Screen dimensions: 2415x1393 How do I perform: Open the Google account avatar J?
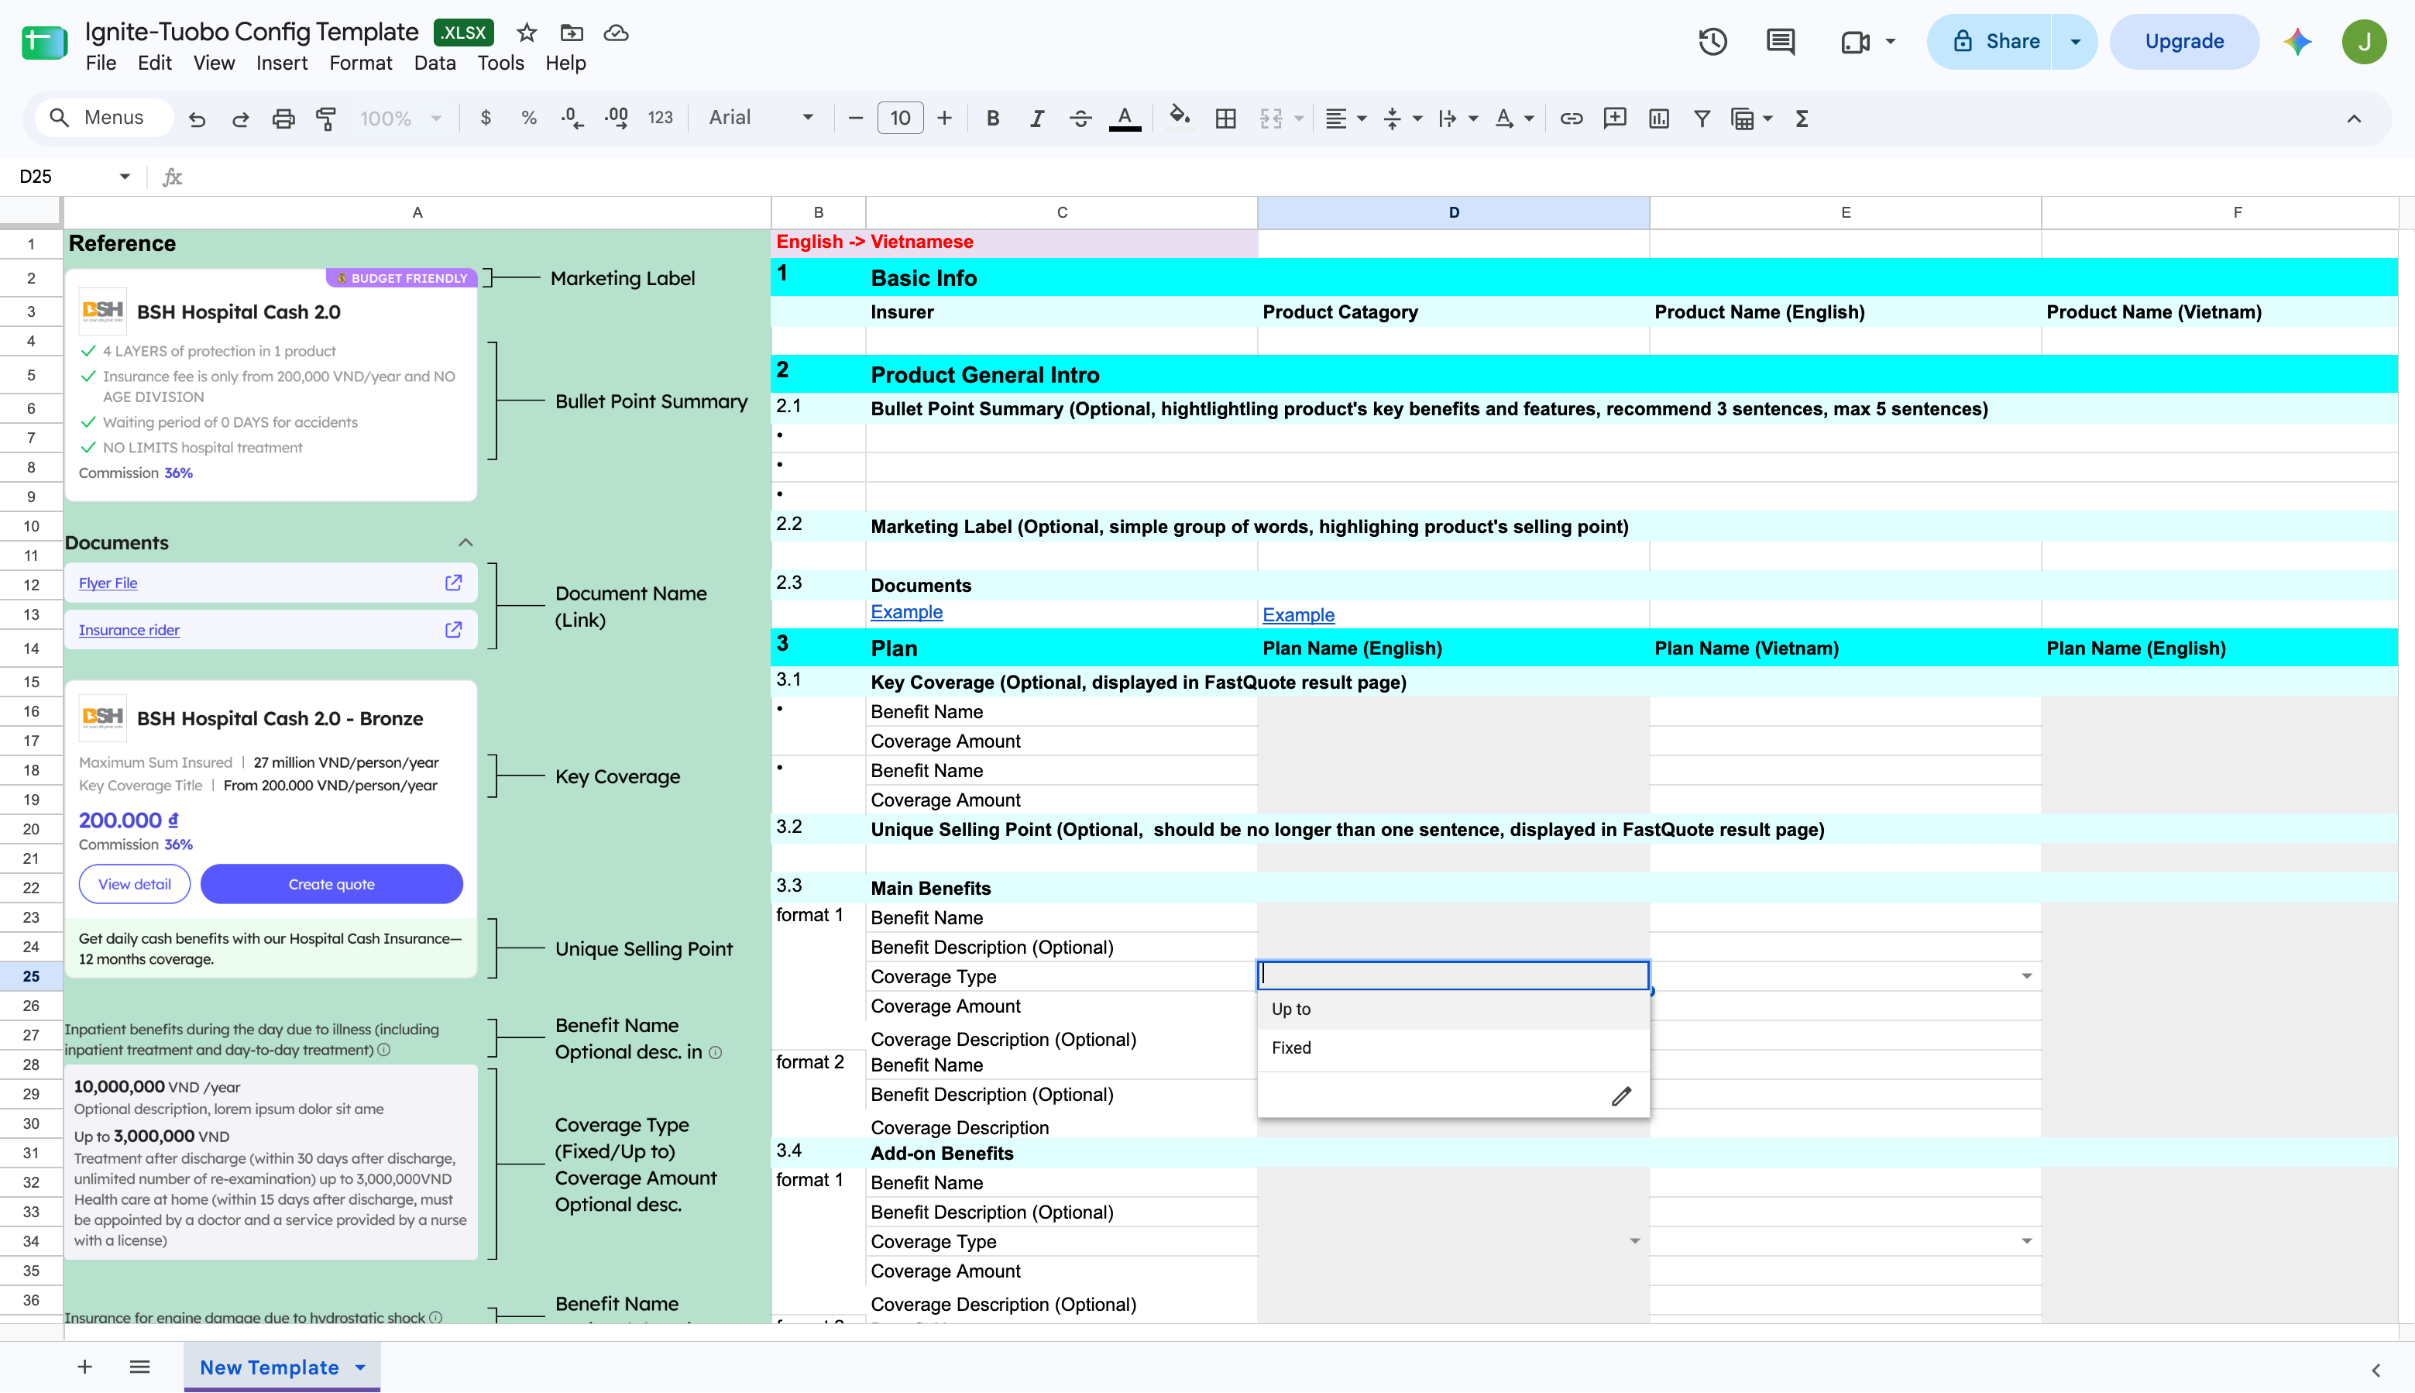point(2363,41)
